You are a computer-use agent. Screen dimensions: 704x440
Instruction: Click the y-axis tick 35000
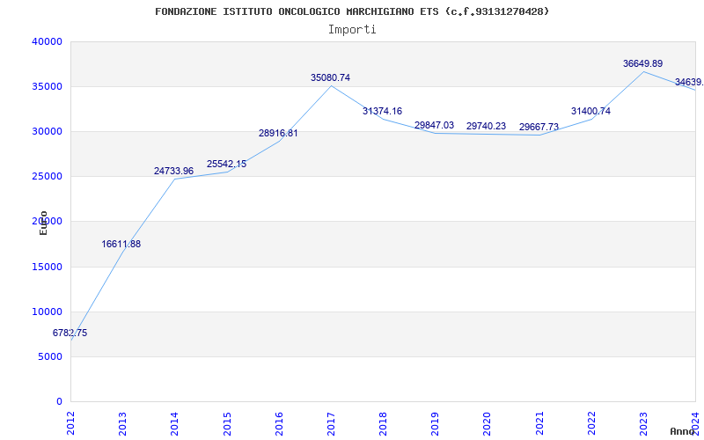click(x=47, y=86)
